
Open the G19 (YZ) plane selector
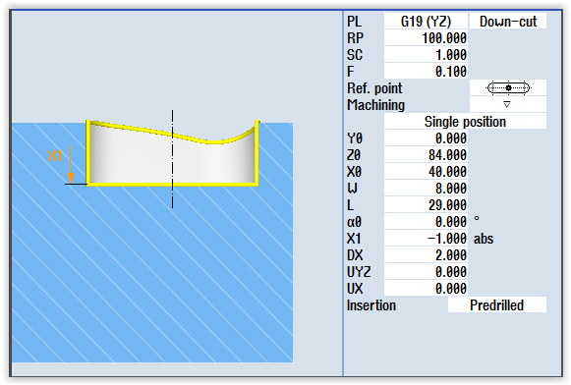tap(426, 21)
